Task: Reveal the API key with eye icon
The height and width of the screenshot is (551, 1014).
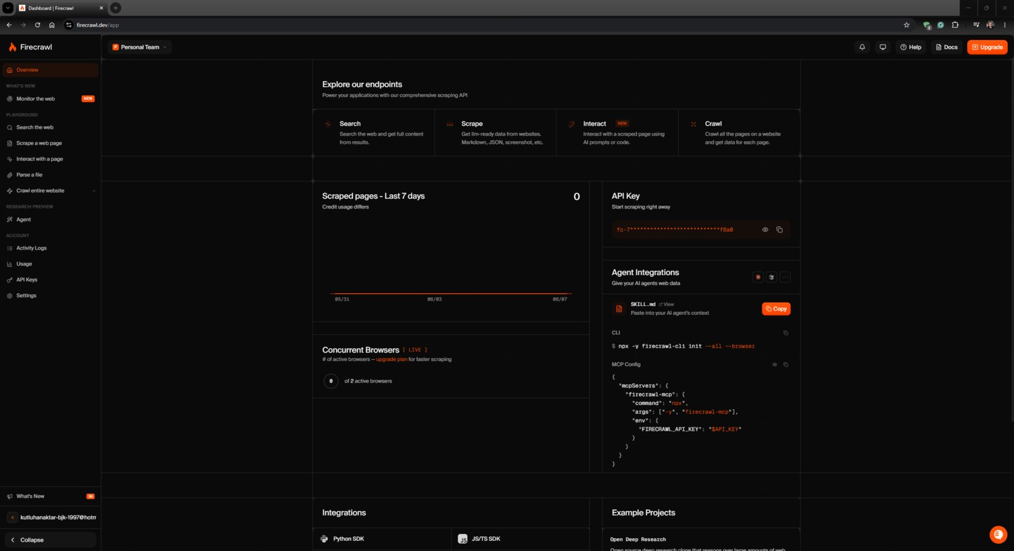Action: coord(765,230)
